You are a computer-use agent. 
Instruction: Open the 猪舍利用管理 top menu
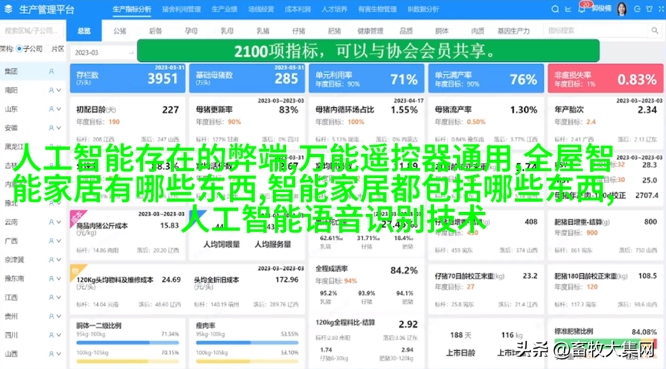(x=182, y=9)
